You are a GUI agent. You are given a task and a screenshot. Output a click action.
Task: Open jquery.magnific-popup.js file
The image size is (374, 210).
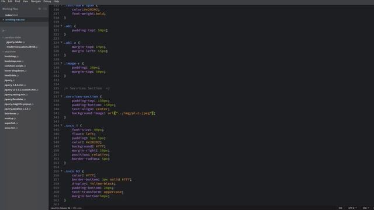coord(19,104)
